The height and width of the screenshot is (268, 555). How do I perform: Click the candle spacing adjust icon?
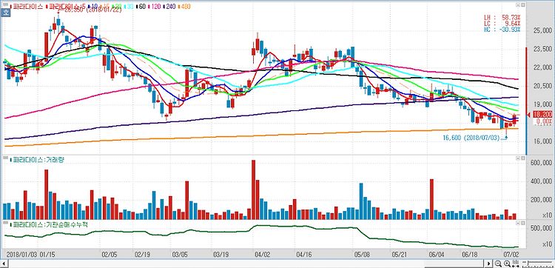(516, 264)
